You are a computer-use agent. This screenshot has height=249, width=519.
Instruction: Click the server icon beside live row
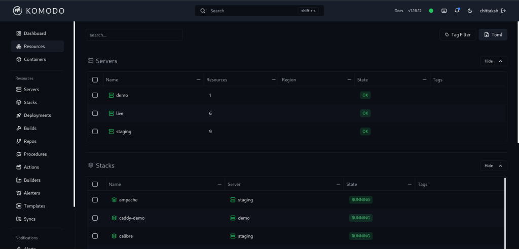[111, 113]
